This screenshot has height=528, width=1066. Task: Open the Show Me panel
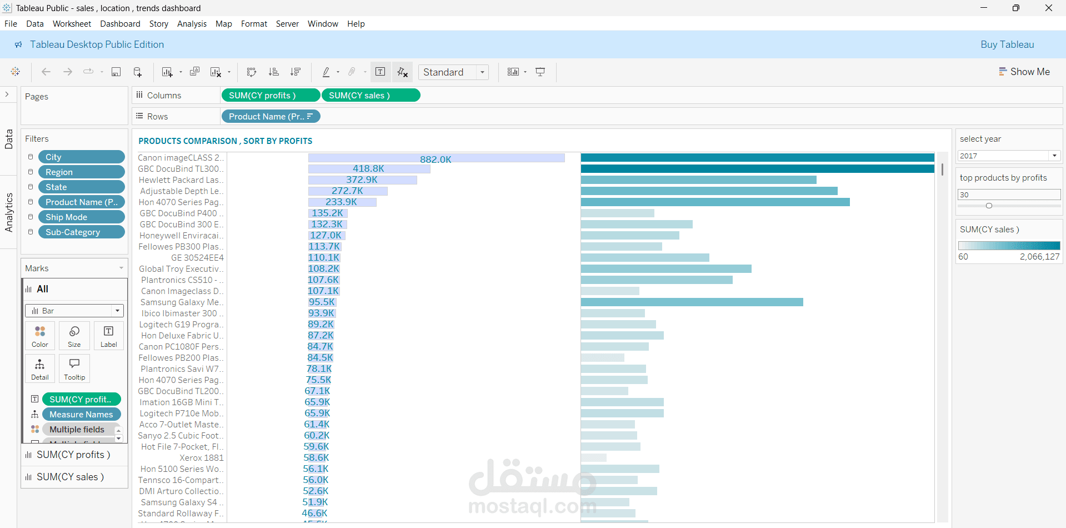[x=1024, y=72]
